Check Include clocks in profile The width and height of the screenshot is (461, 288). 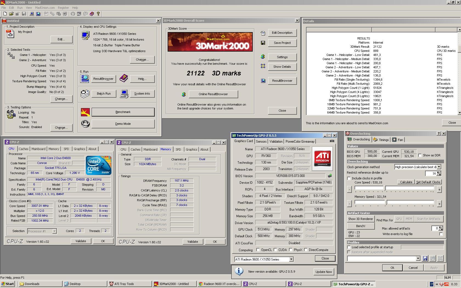(349, 178)
